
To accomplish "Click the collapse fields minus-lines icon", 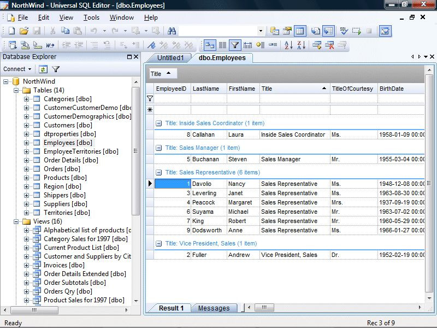I will [x=273, y=45].
